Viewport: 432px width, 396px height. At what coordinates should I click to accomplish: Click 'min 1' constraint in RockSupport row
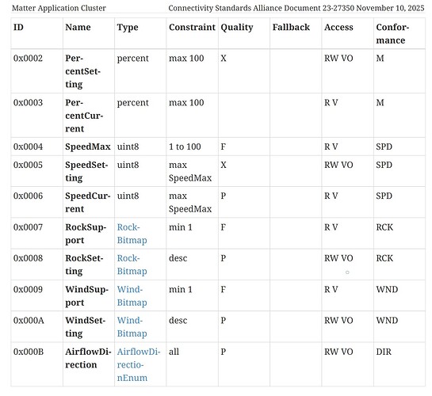(x=181, y=227)
